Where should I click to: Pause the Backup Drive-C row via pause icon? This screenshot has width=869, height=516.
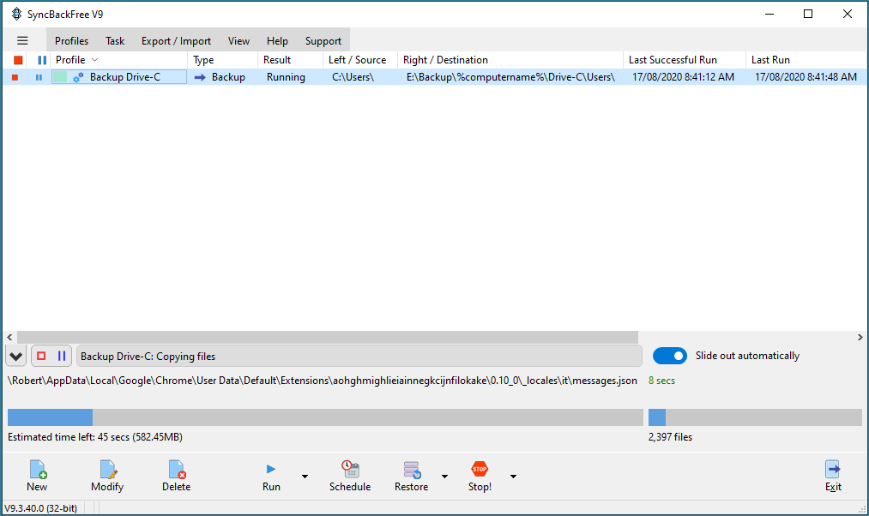39,77
